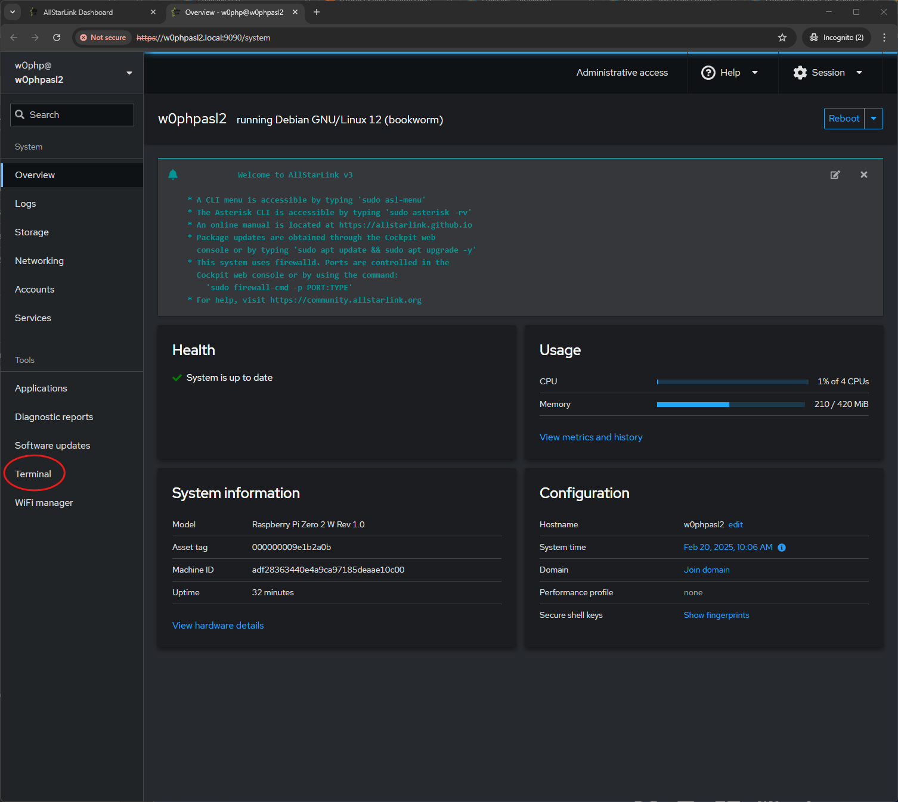
Task: Open the Chrome three-dot menu
Action: point(884,38)
